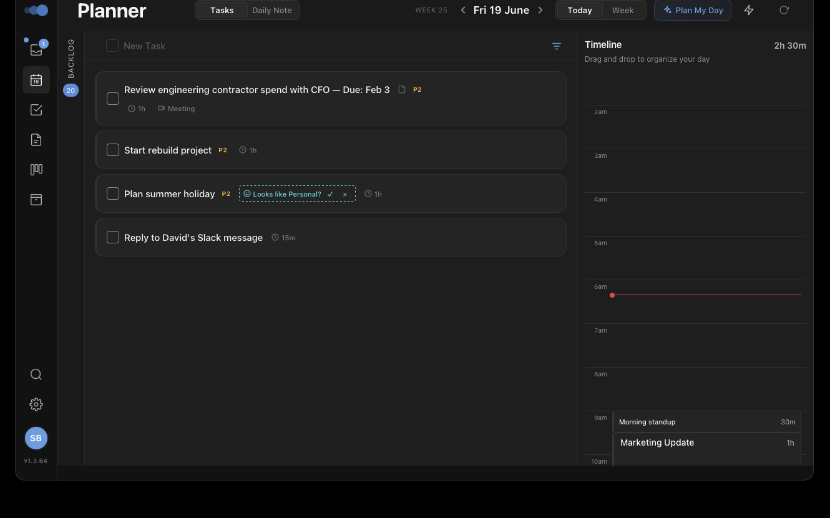Tick the Reply to David's Slack message checkbox

click(113, 237)
